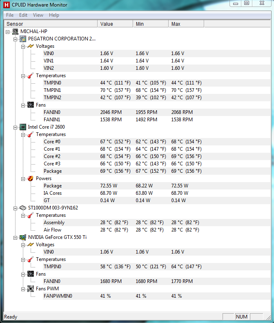Collapse the NVIDIA Voltages group

[23, 245]
